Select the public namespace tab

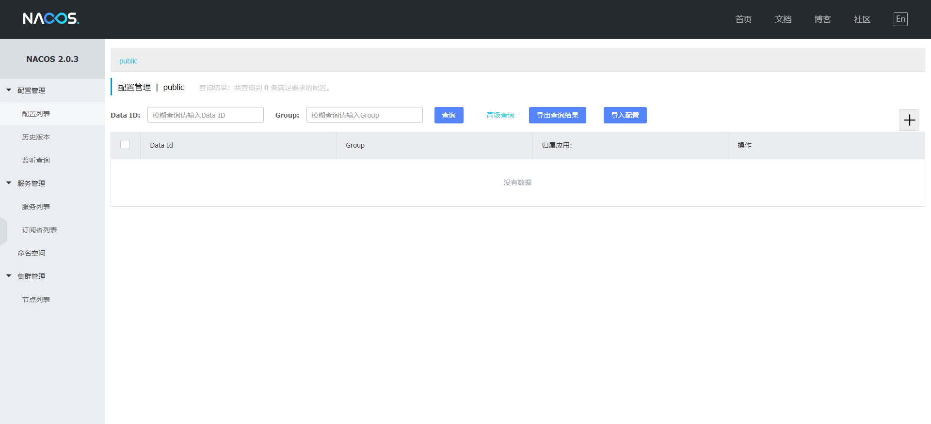point(128,61)
